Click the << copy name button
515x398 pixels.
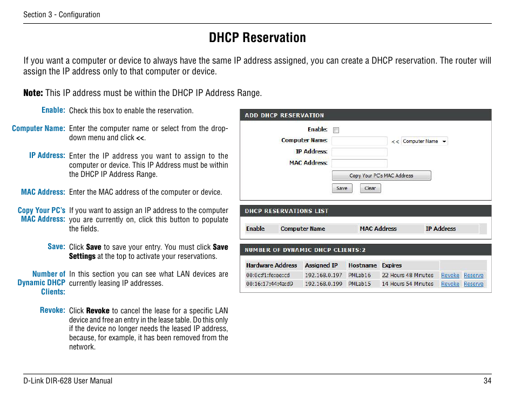[395, 141]
